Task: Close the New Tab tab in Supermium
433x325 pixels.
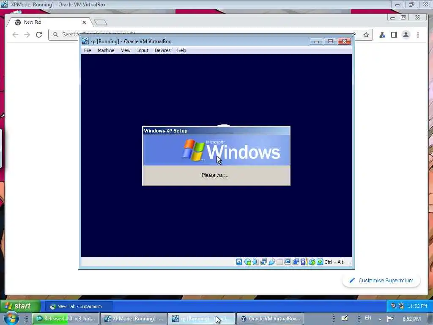Action: 84,22
